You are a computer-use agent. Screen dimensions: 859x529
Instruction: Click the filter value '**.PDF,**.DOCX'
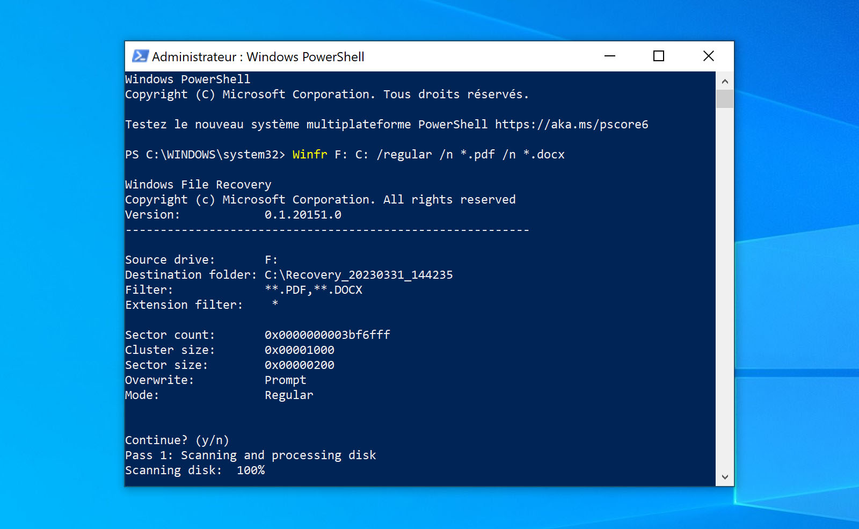tap(314, 290)
